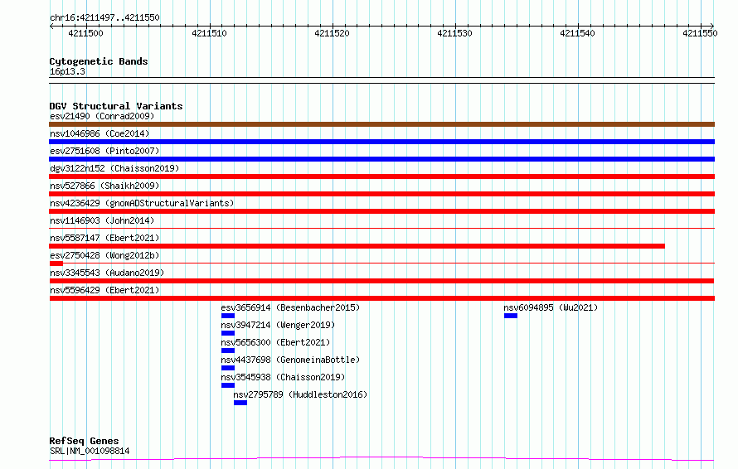The width and height of the screenshot is (738, 469).
Task: Click the DGV Structural Variants track title
Action: (x=116, y=106)
